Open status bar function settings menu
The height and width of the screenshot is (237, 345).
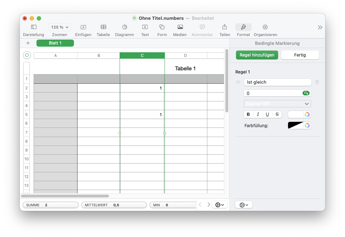(x=219, y=205)
